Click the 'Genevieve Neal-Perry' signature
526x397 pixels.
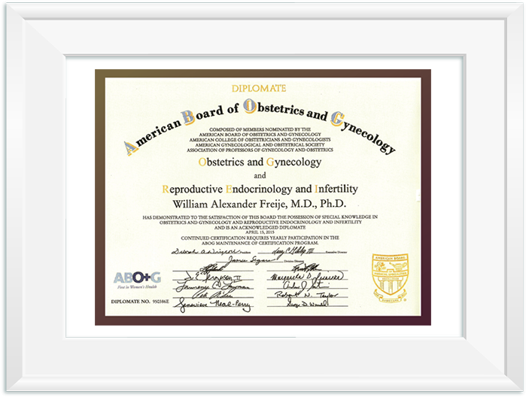[214, 305]
